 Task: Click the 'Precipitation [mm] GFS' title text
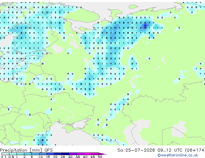[26, 150]
